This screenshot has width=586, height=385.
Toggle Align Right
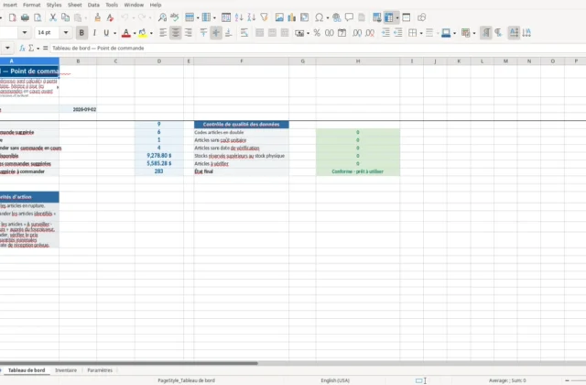click(188, 33)
